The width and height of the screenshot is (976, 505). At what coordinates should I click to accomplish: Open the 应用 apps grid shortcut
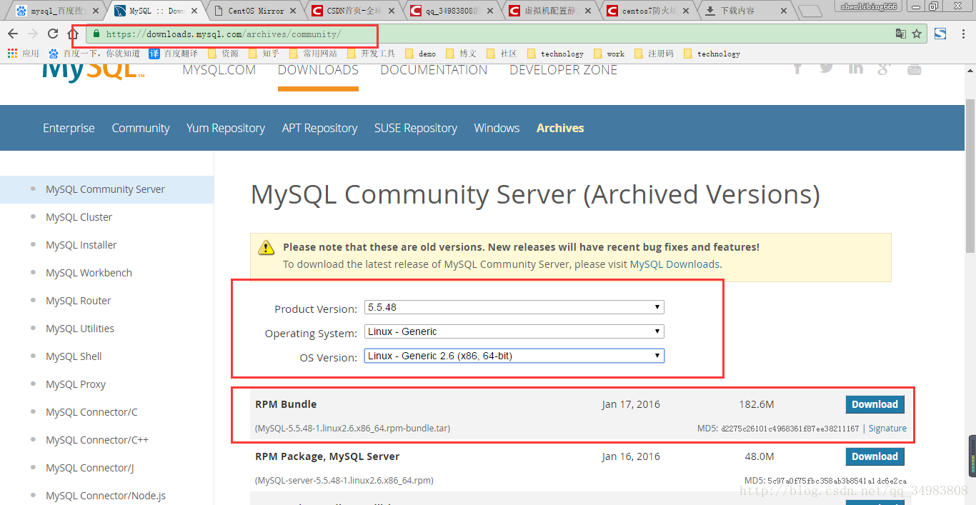coord(23,54)
